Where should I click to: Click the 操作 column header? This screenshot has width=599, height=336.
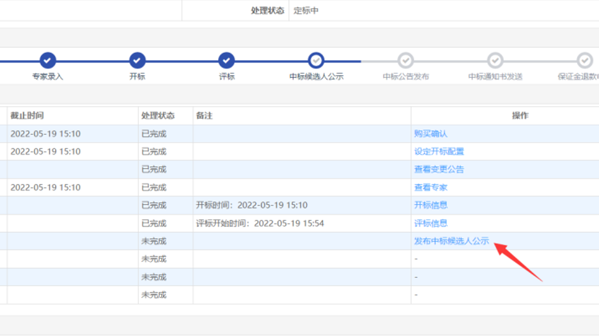(520, 116)
